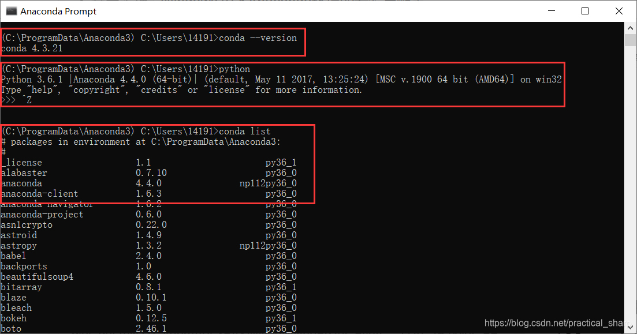Image resolution: width=637 pixels, height=334 pixels.
Task: Click the 'blaze' package name
Action: pyautogui.click(x=13, y=298)
